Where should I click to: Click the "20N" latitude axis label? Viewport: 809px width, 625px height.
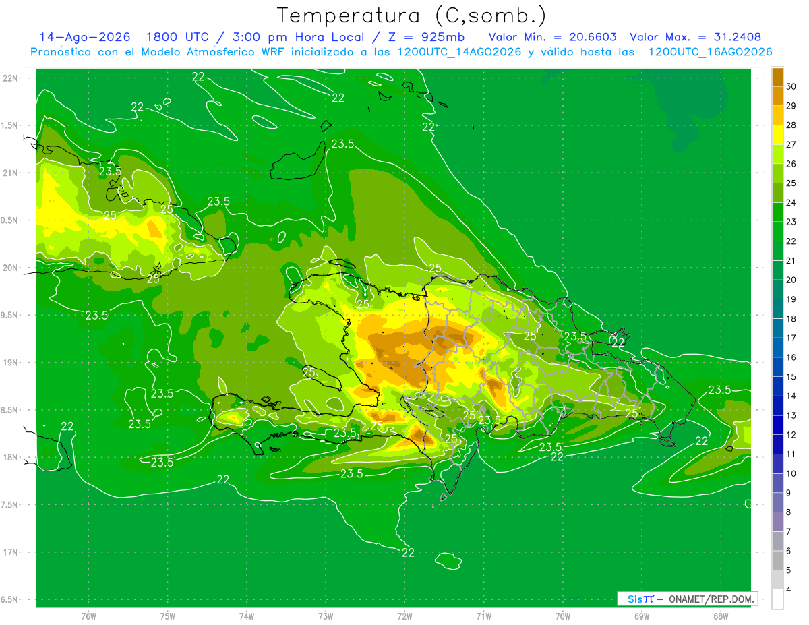[x=11, y=268]
